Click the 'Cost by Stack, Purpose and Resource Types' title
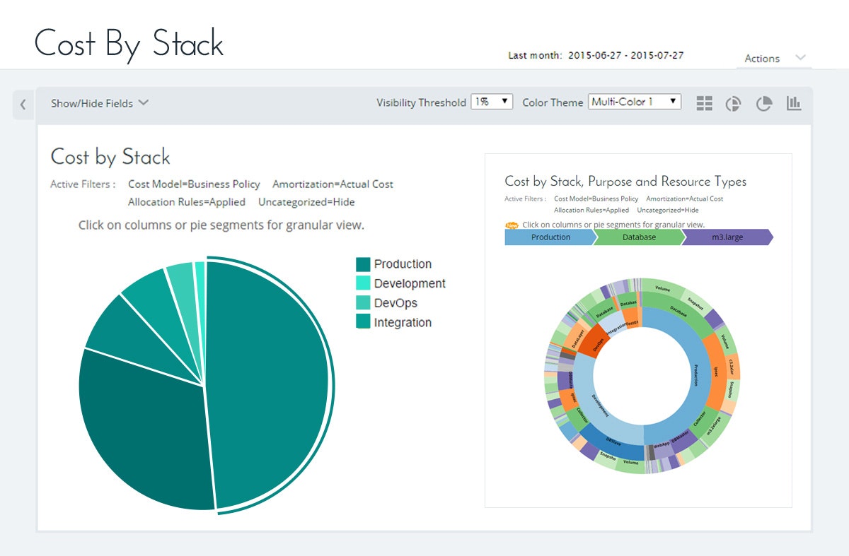849x556 pixels. [x=625, y=182]
